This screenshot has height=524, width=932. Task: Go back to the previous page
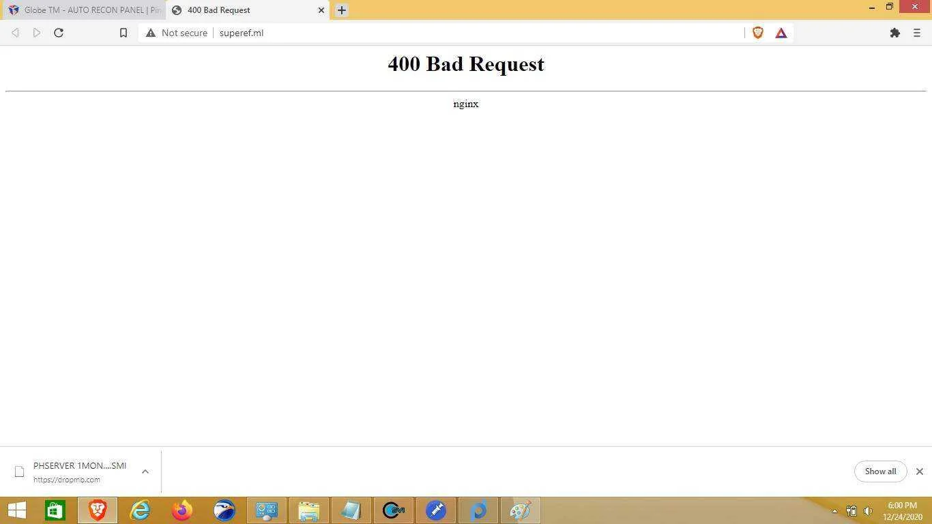pos(15,33)
